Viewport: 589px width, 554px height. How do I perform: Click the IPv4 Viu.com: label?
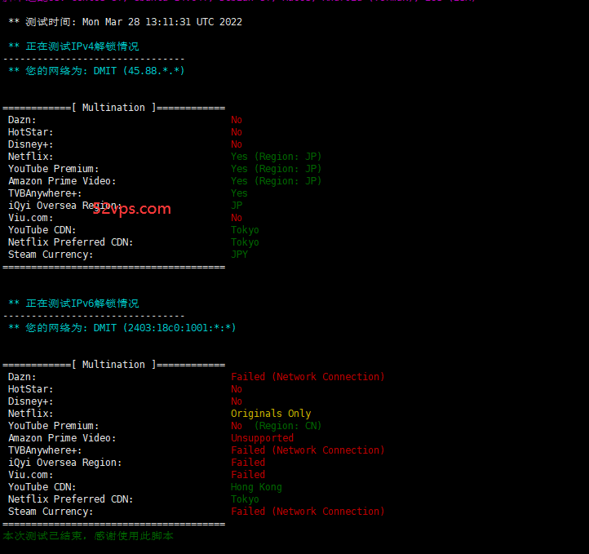(31, 218)
